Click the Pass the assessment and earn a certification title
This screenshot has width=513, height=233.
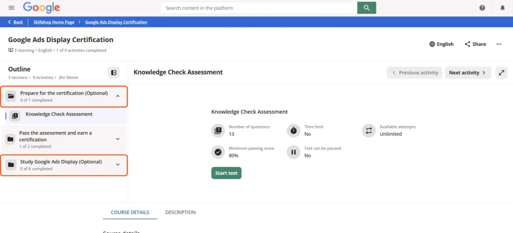[x=55, y=136]
